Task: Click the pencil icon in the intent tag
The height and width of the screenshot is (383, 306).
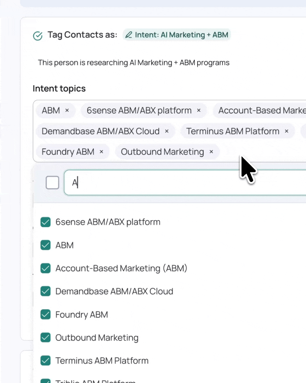Action: tap(129, 35)
